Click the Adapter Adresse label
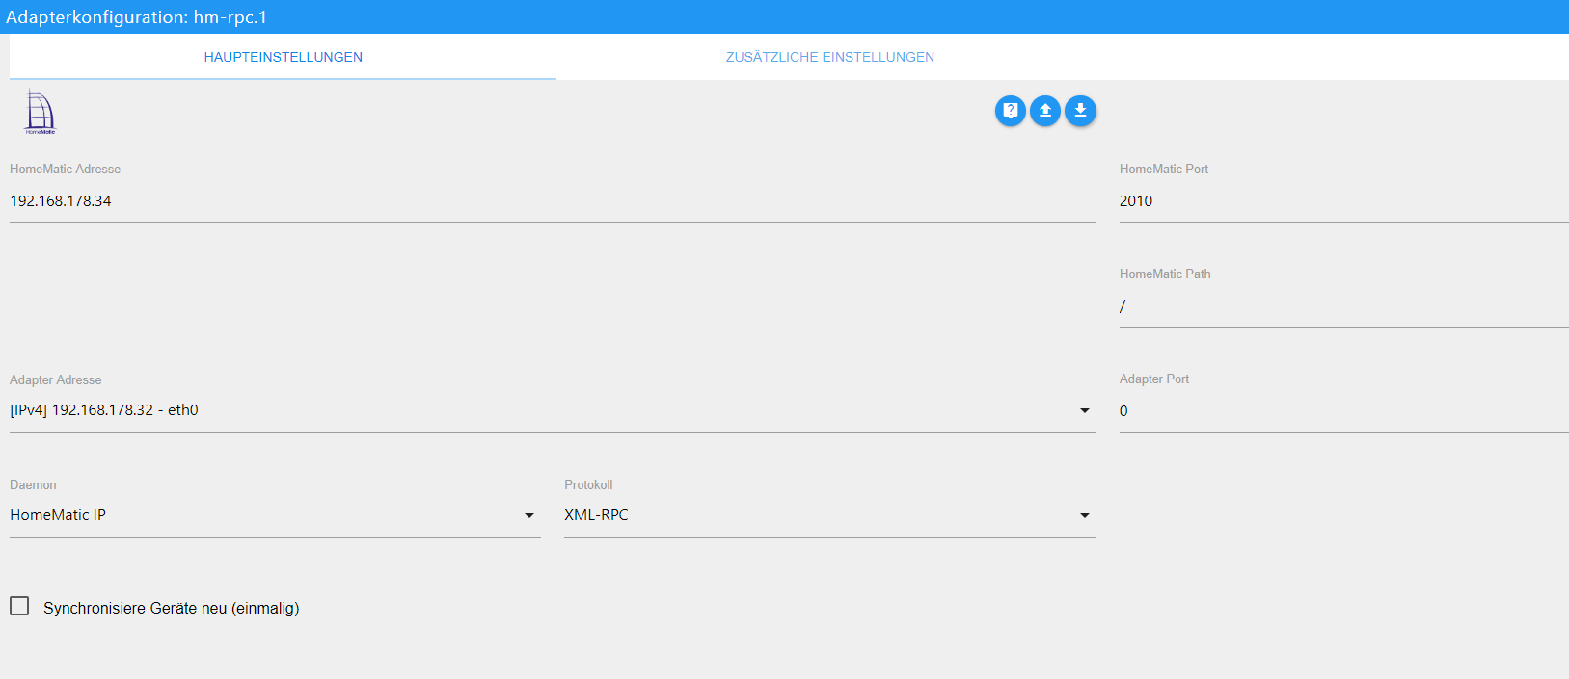The image size is (1569, 679). click(56, 379)
